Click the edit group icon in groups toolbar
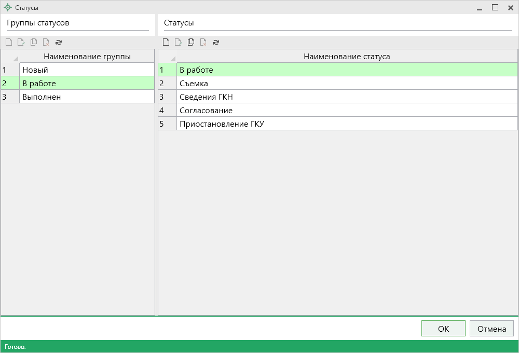 [21, 43]
